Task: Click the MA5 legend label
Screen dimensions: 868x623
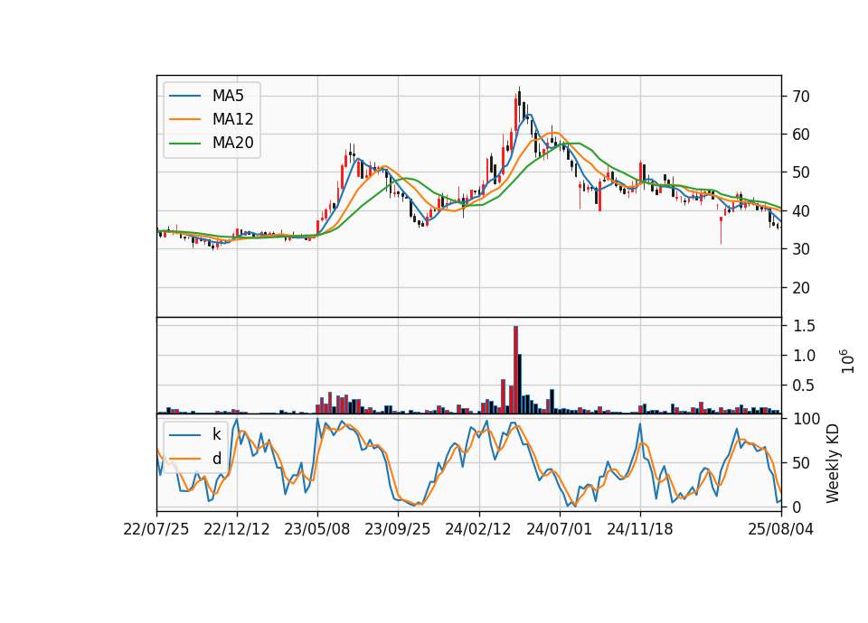Action: [228, 96]
